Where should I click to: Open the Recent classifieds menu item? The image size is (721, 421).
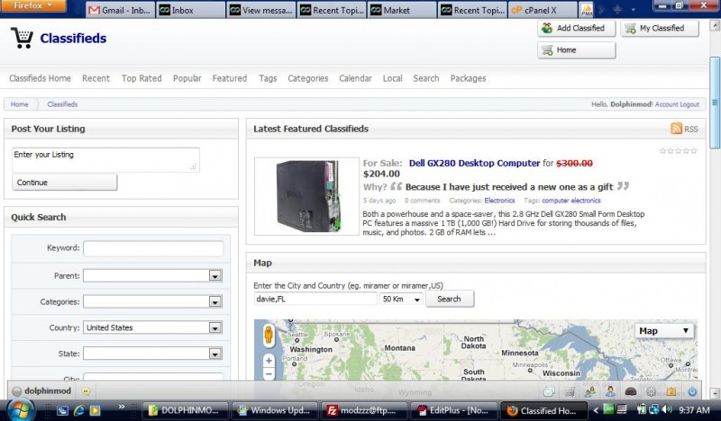point(96,78)
